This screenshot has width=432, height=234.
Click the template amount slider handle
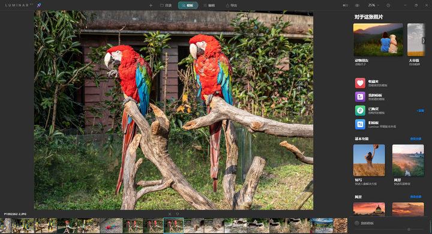point(409,229)
